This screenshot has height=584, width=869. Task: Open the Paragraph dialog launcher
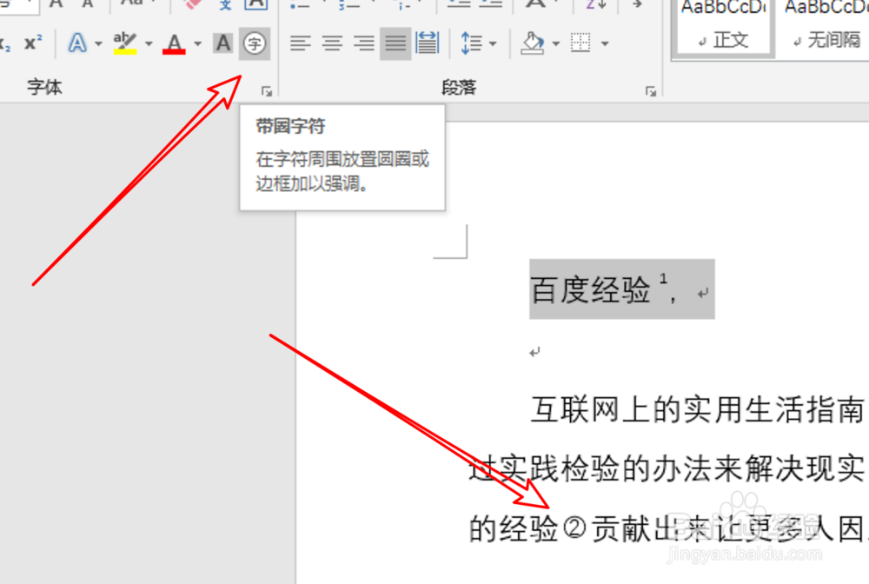651,90
